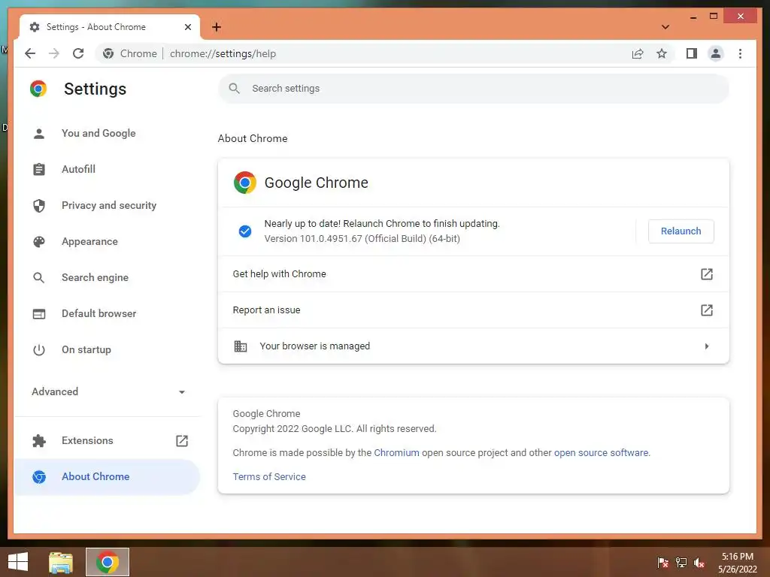This screenshot has width=770, height=577.
Task: Click the Copyright 2022 Google LLC text
Action: click(335, 429)
